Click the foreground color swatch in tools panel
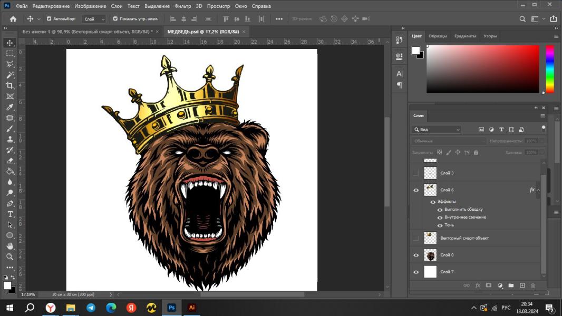Image resolution: width=562 pixels, height=316 pixels. [x=7, y=285]
